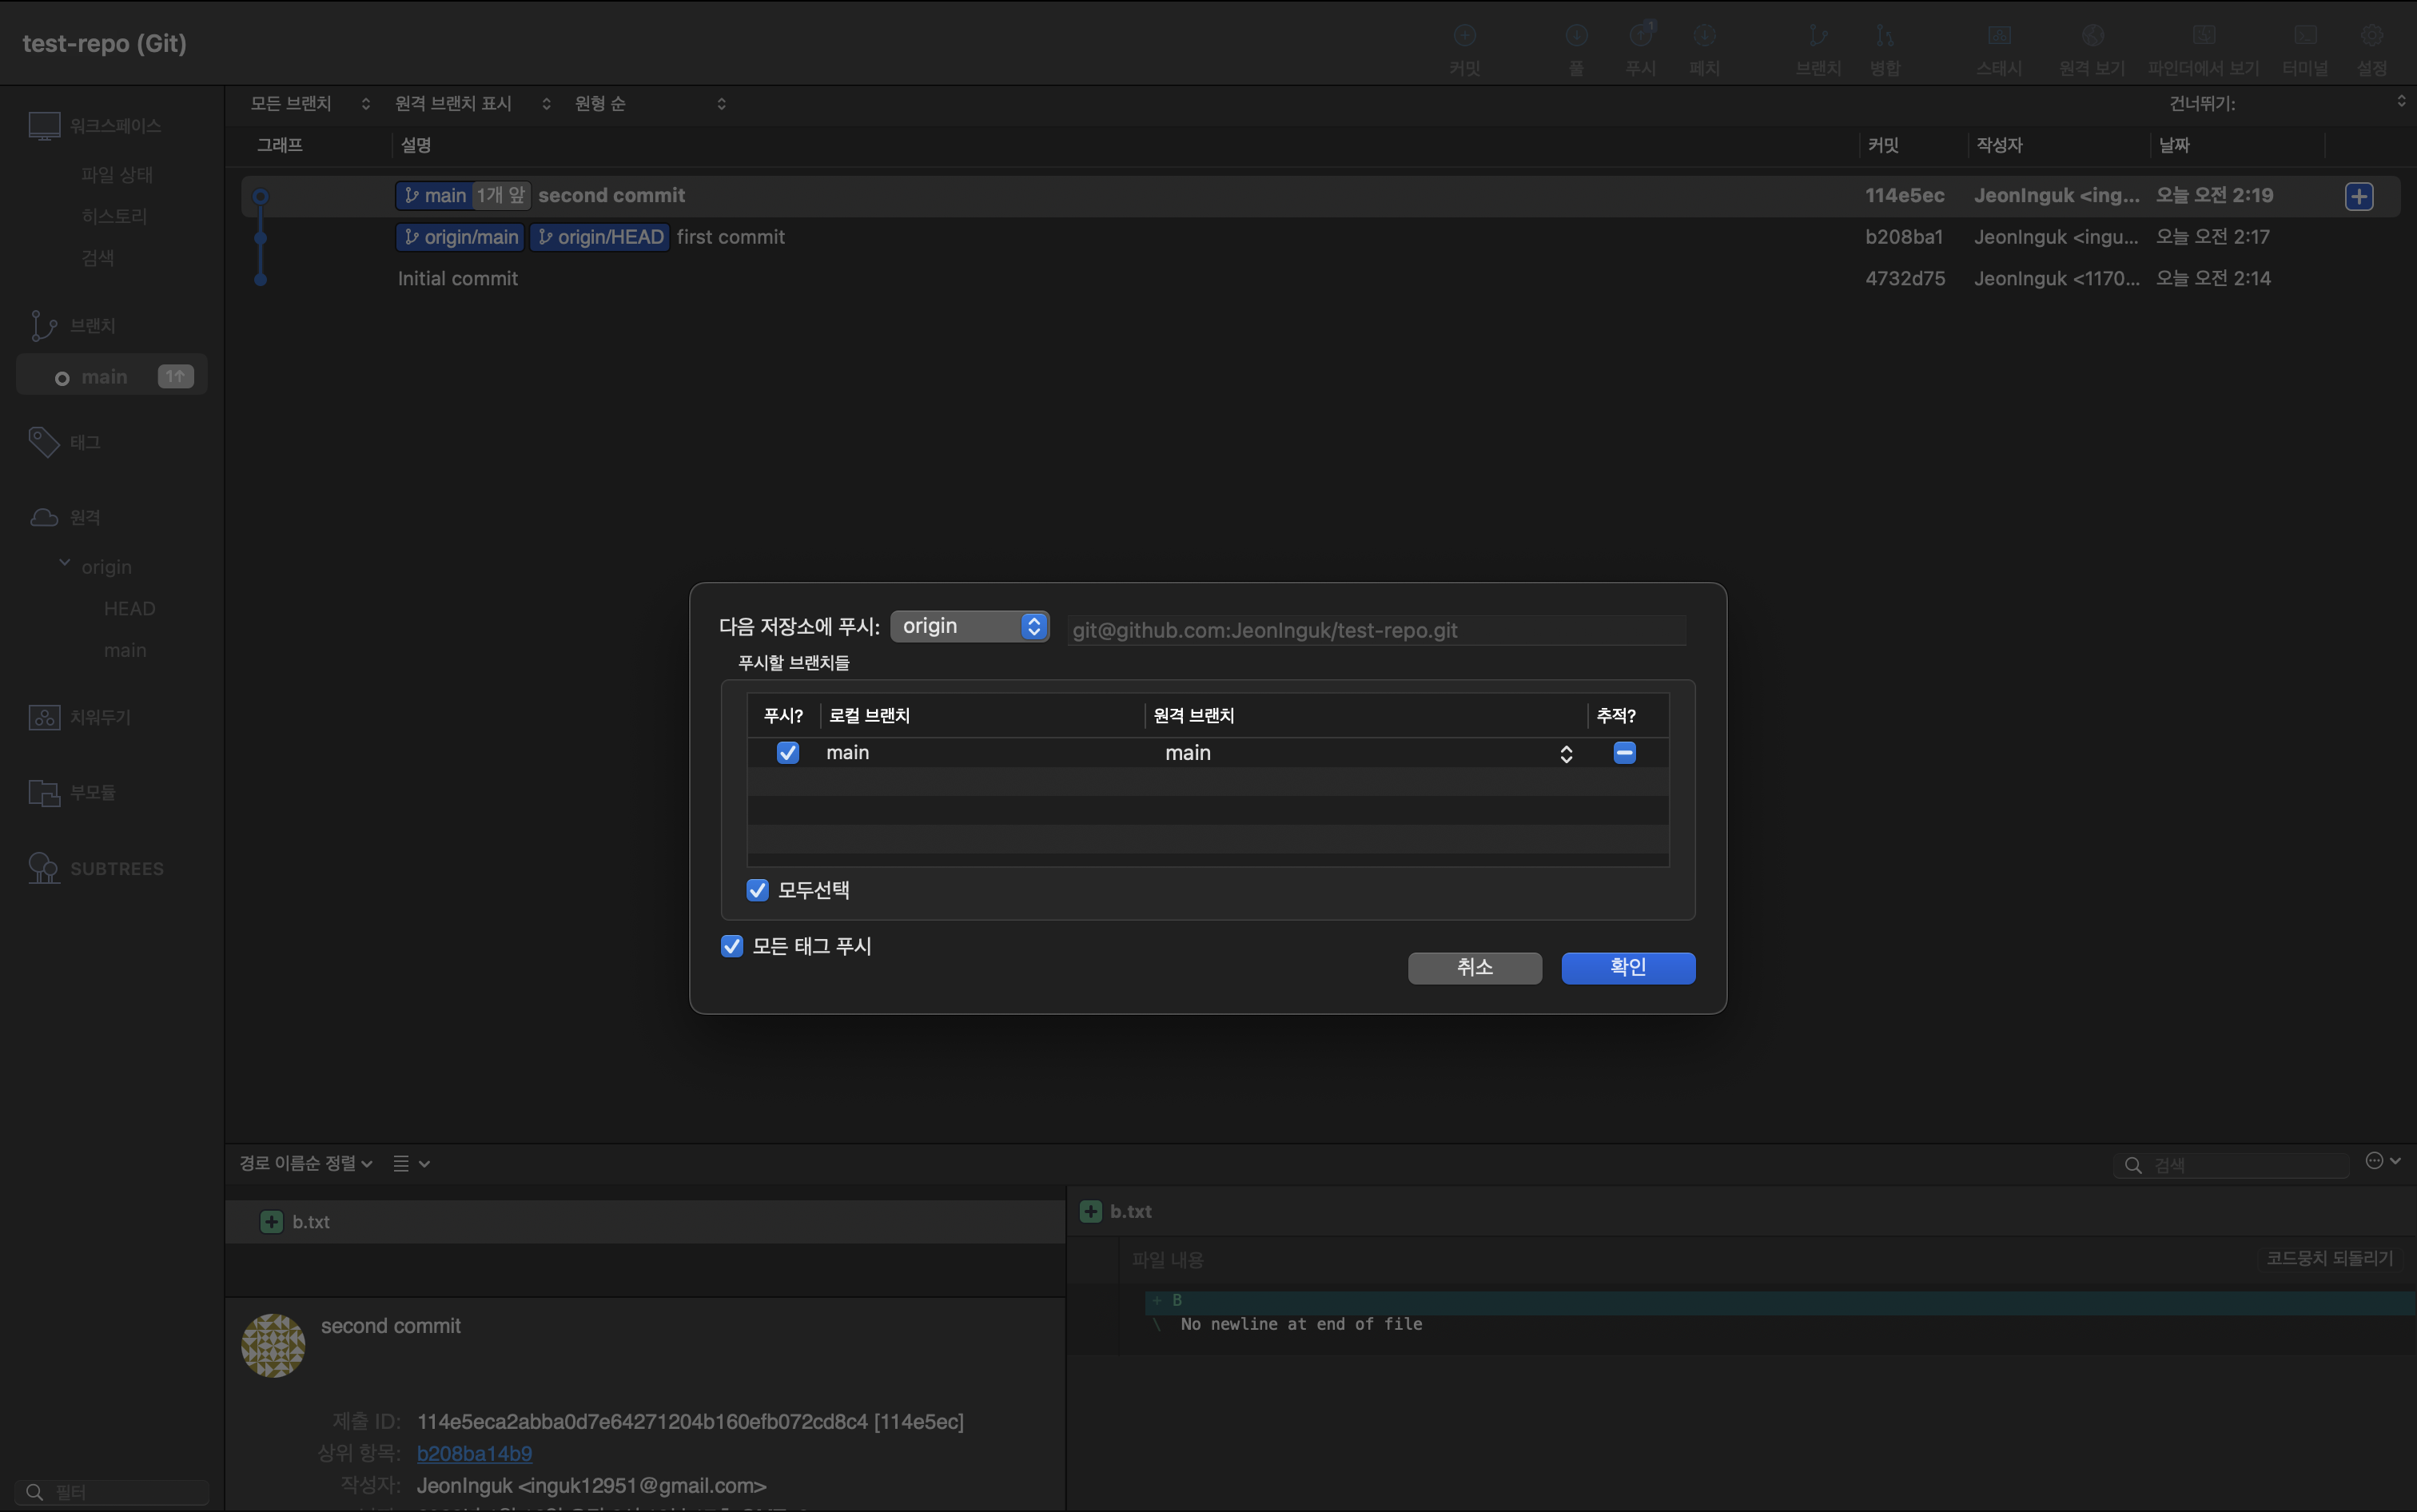Screen dimensions: 2417x1512
Task: Open parent commit link b208ba14b9
Action: (x=474, y=1453)
